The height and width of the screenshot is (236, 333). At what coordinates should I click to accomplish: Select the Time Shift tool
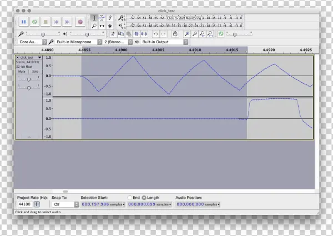pyautogui.click(x=102, y=26)
